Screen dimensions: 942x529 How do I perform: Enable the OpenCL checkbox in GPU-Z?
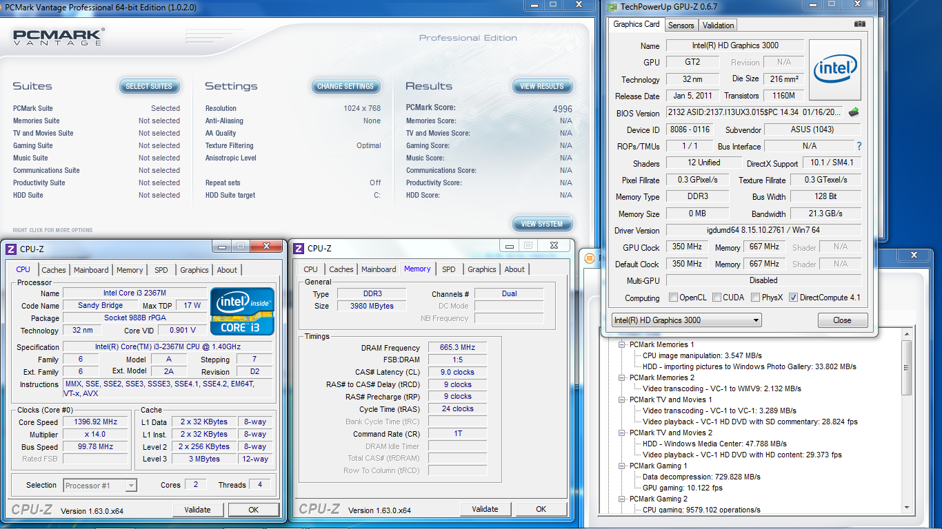tap(674, 298)
